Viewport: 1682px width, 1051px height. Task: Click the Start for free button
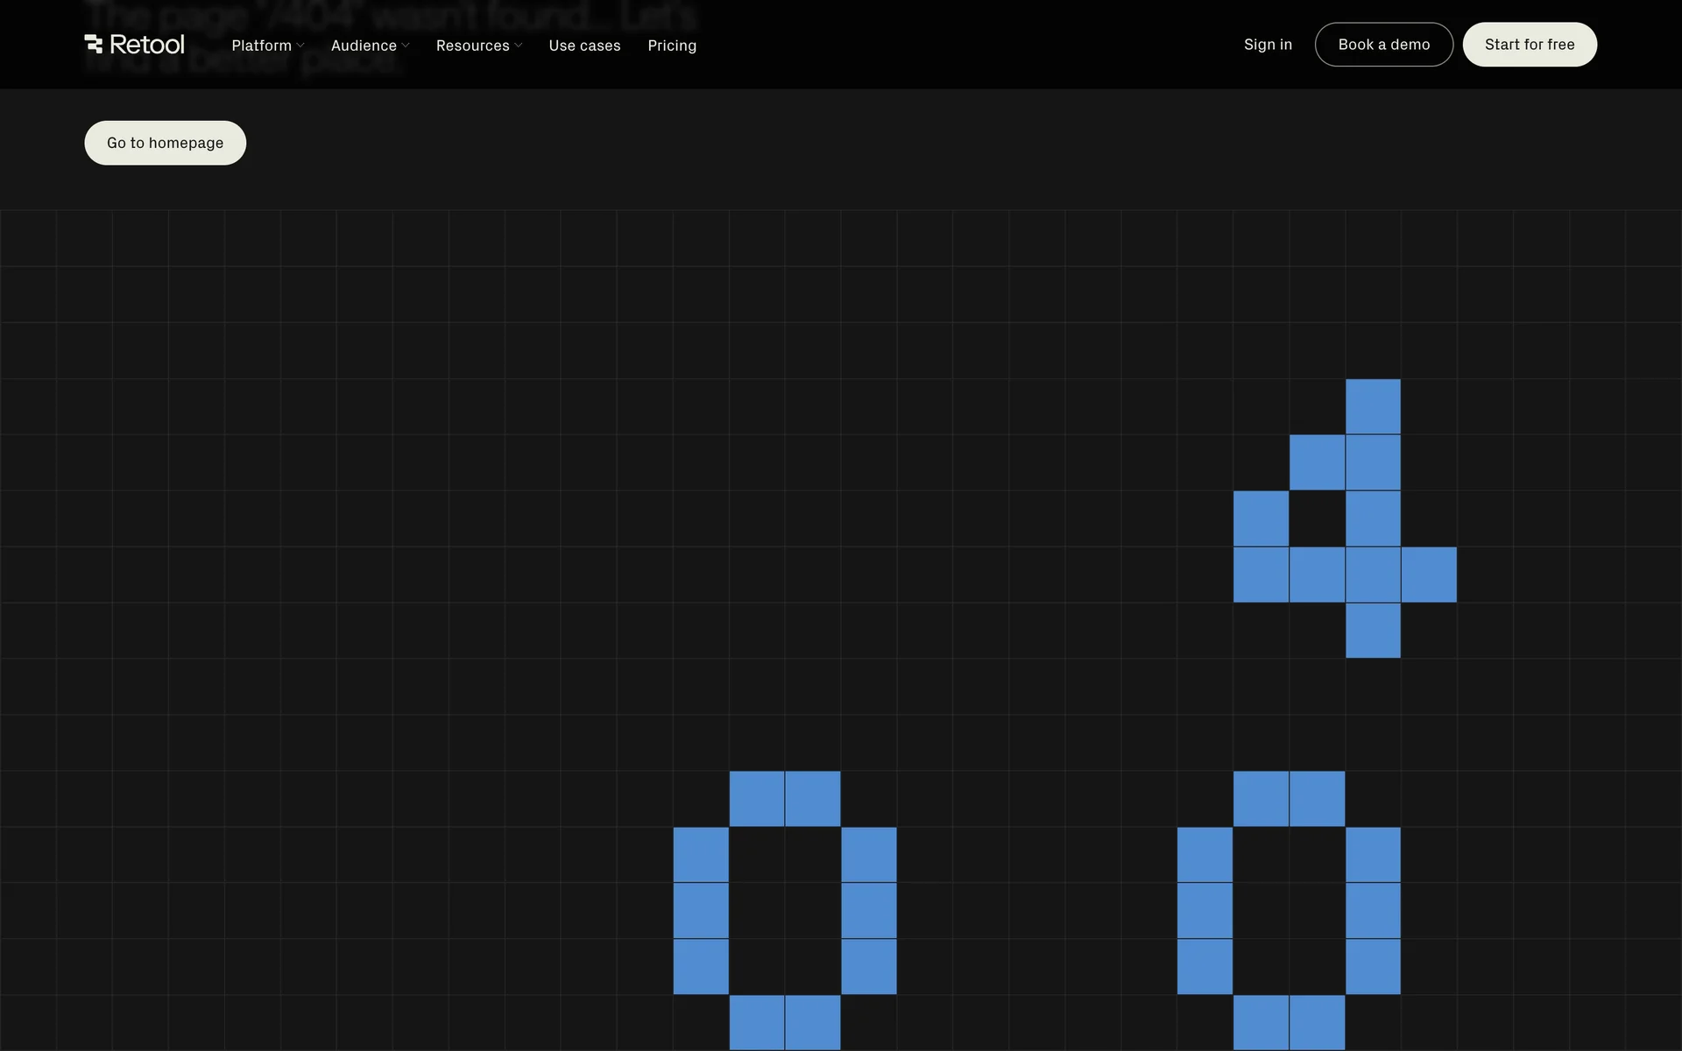(x=1530, y=45)
